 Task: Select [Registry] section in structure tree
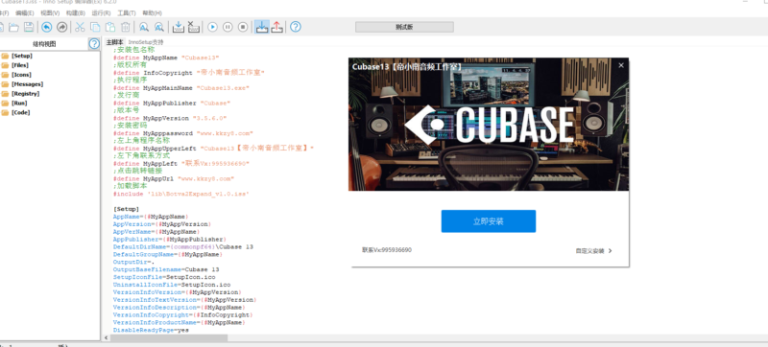tap(26, 93)
